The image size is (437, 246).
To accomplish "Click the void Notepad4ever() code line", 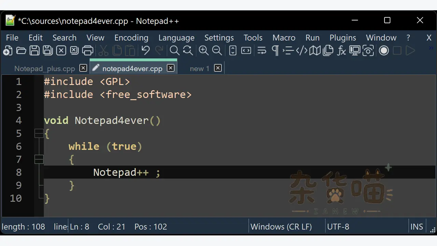I will [102, 121].
